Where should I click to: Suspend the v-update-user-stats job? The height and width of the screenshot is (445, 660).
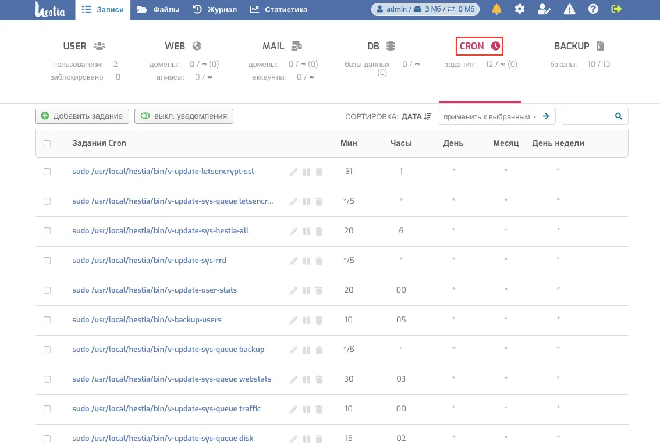[306, 290]
